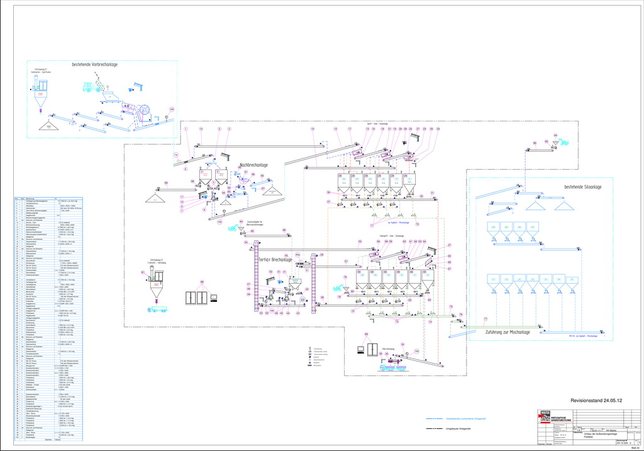Click the cyan dashed line legend entry

(435, 418)
